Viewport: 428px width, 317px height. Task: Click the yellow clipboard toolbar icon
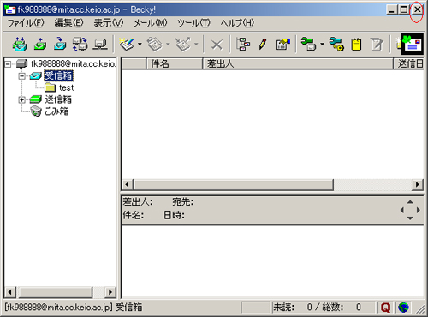pyautogui.click(x=356, y=45)
